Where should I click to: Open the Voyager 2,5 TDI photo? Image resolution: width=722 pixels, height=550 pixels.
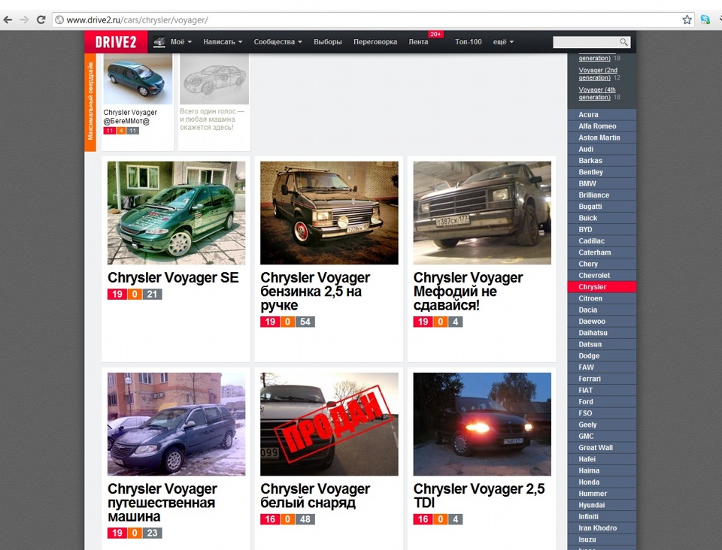(x=482, y=424)
